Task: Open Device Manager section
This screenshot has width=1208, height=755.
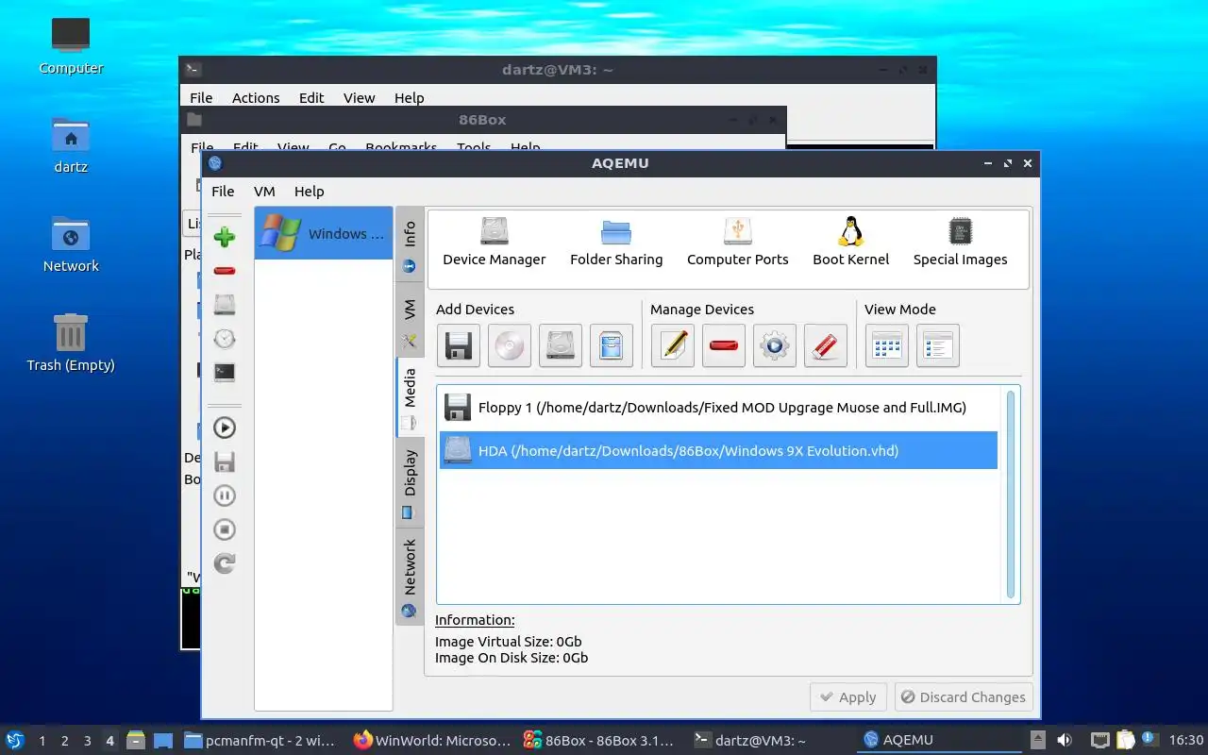Action: (495, 243)
